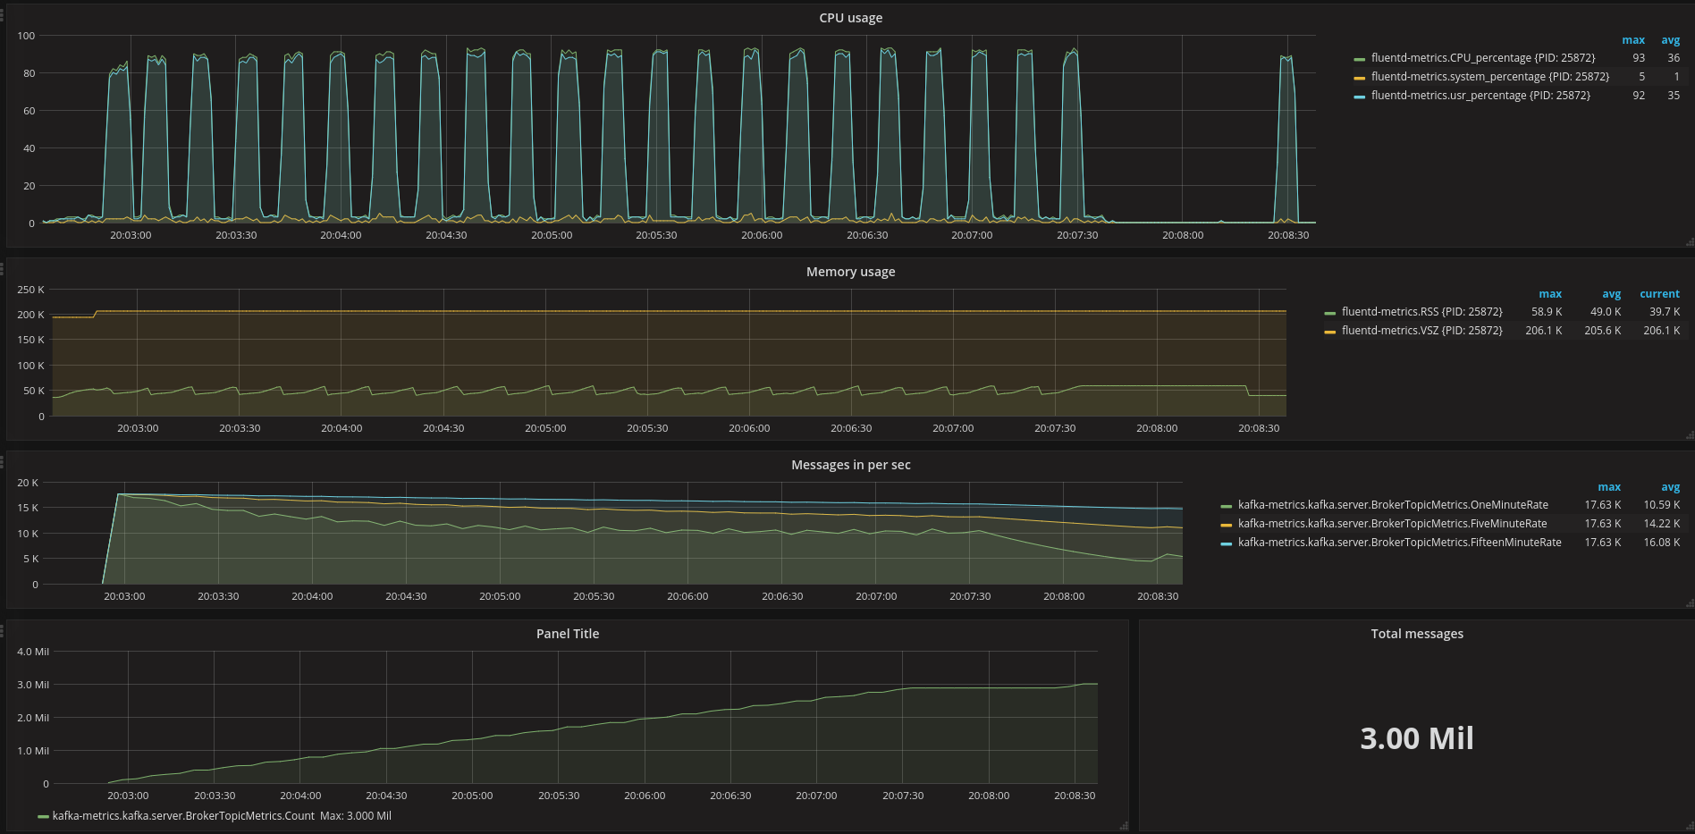Click FiveMinuteRate avg value 14.22 K

point(1662,524)
